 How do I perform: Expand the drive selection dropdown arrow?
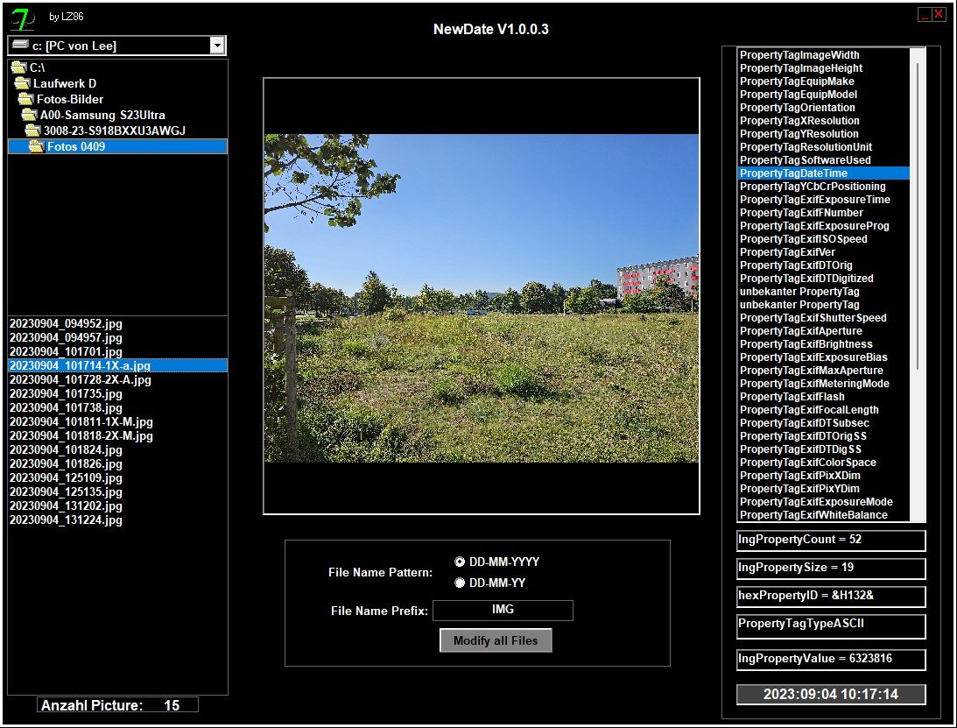(x=216, y=46)
